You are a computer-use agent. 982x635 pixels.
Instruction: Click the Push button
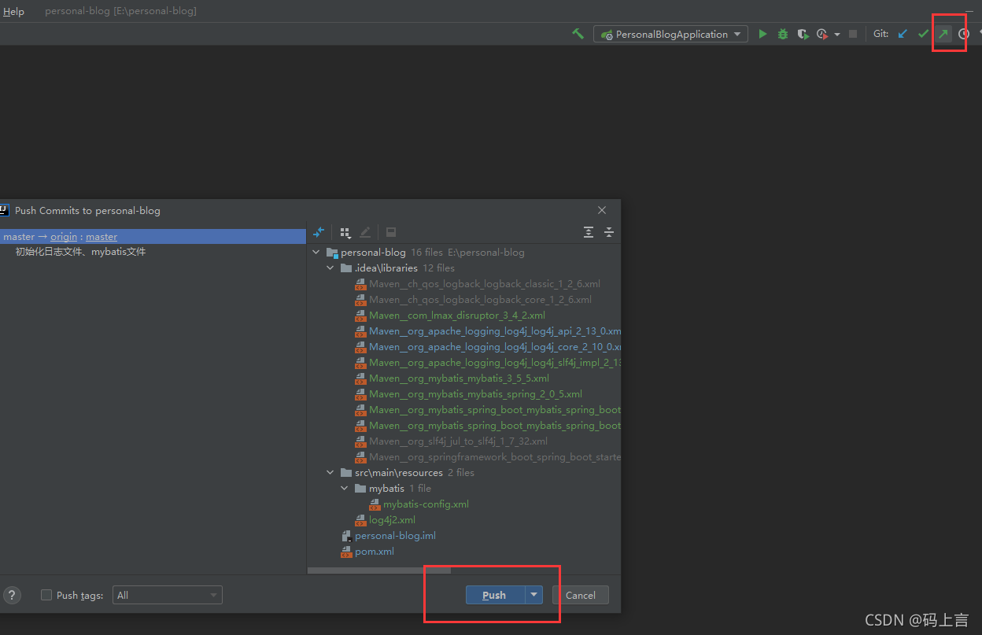(x=495, y=595)
